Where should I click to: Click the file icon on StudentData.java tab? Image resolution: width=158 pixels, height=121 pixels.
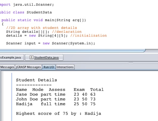[31, 58]
